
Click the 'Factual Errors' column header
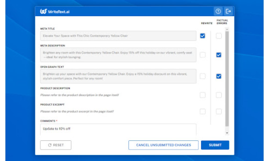pyautogui.click(x=222, y=22)
